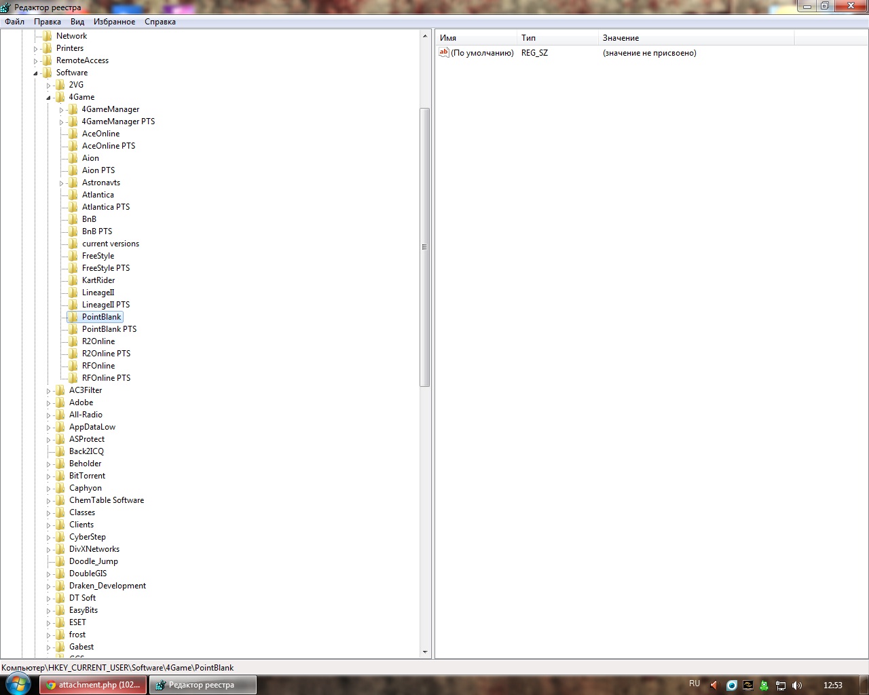Click the RU language indicator

point(694,684)
